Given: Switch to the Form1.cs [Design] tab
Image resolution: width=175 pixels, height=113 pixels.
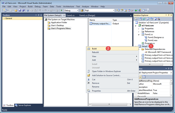Looking at the screenshot, I should [x=87, y=15].
